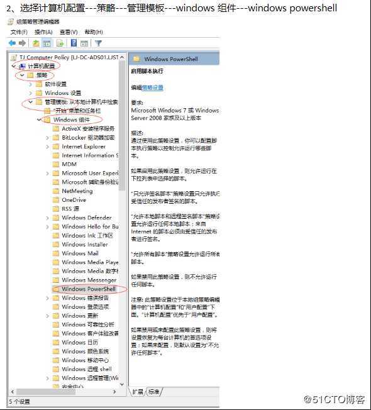Go up one level with folder-arrow icon
The height and width of the screenshot is (410, 371).
point(36,43)
